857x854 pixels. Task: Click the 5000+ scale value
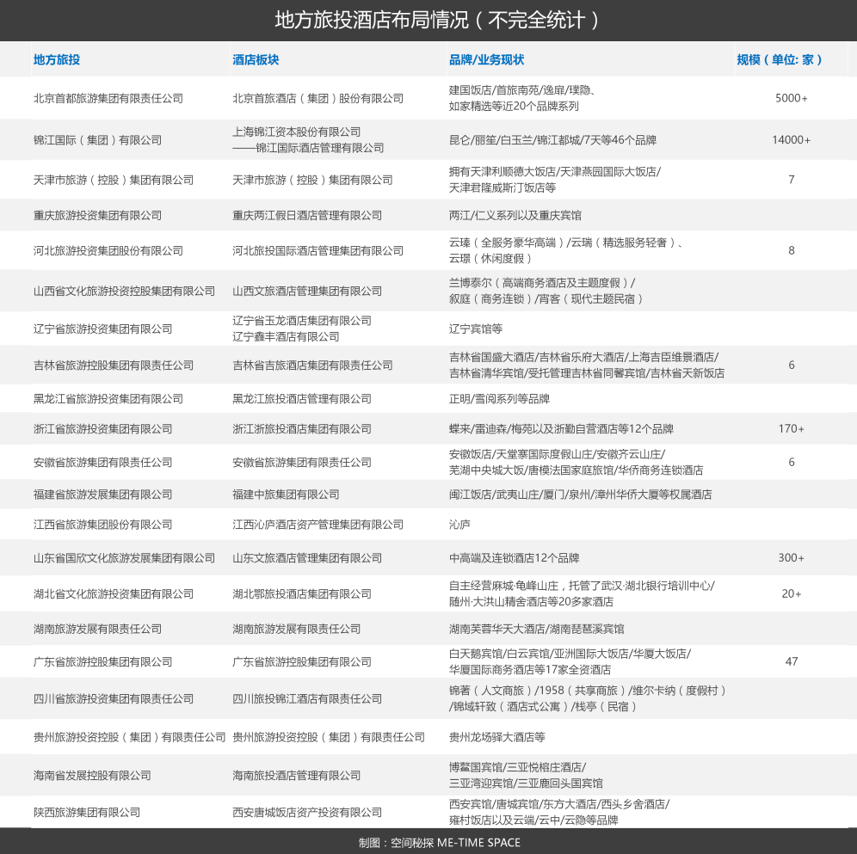coord(791,98)
